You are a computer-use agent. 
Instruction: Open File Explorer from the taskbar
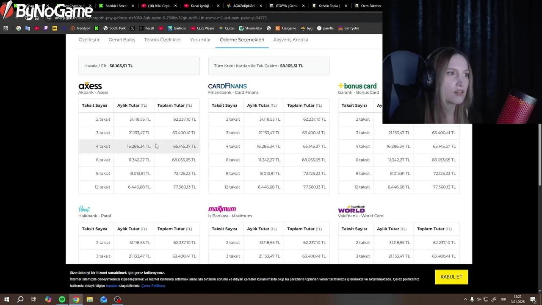(90, 299)
